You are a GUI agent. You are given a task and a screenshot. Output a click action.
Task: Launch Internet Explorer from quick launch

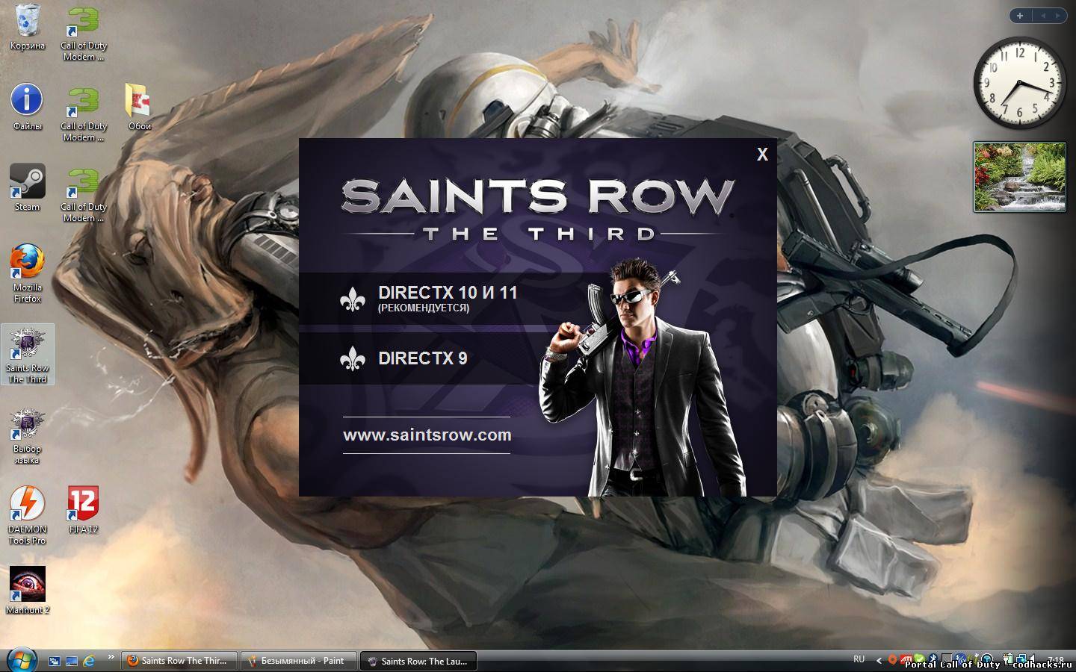(89, 661)
